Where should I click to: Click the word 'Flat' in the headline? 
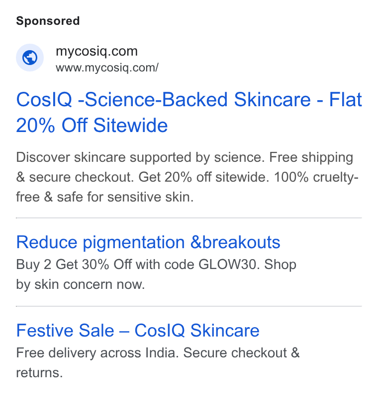345,99
